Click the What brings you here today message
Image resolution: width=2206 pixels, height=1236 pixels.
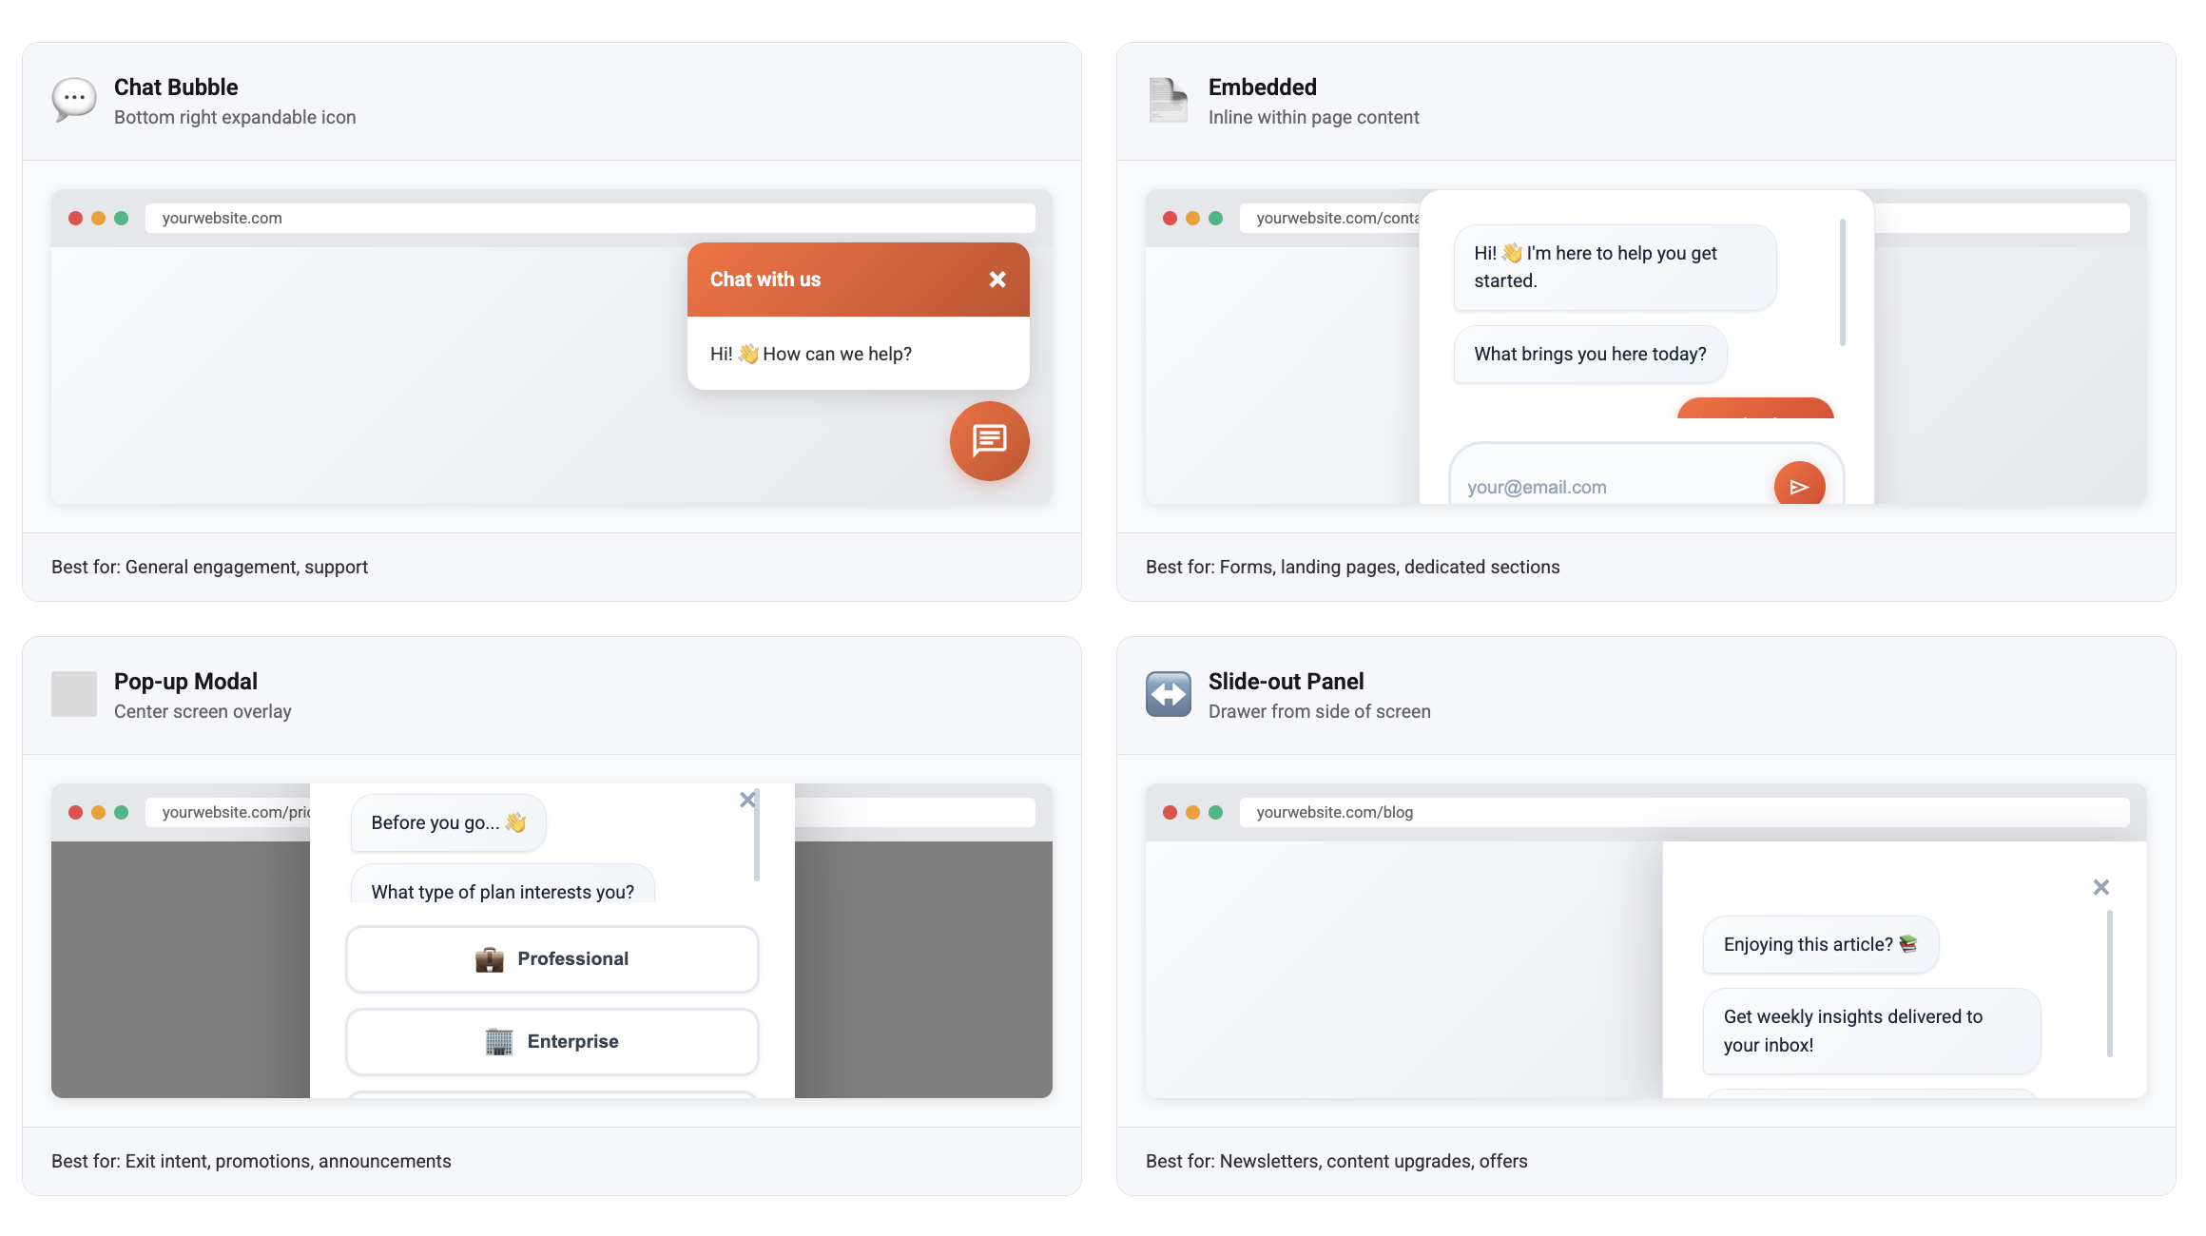tap(1589, 353)
